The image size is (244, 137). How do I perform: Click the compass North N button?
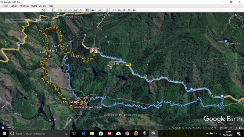tap(236, 15)
